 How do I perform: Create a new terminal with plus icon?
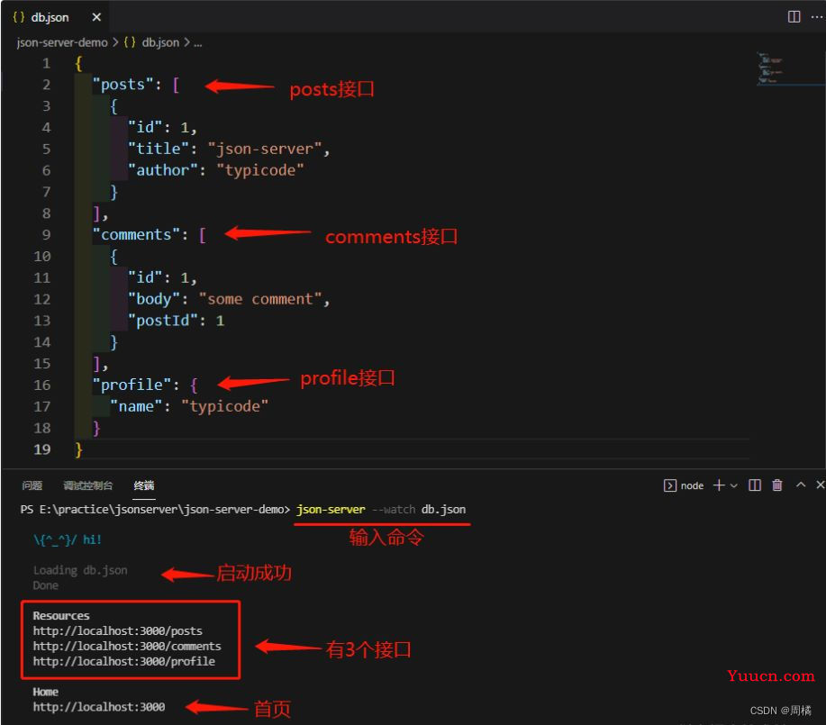tap(719, 485)
